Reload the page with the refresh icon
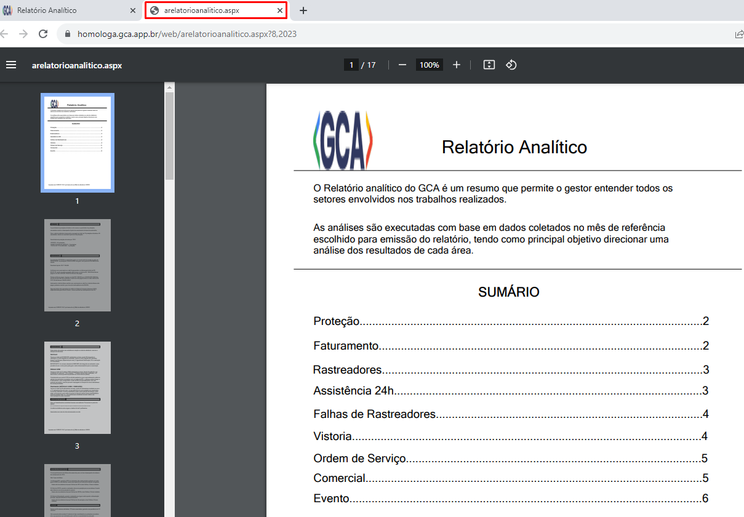Viewport: 744px width, 517px height. (43, 34)
